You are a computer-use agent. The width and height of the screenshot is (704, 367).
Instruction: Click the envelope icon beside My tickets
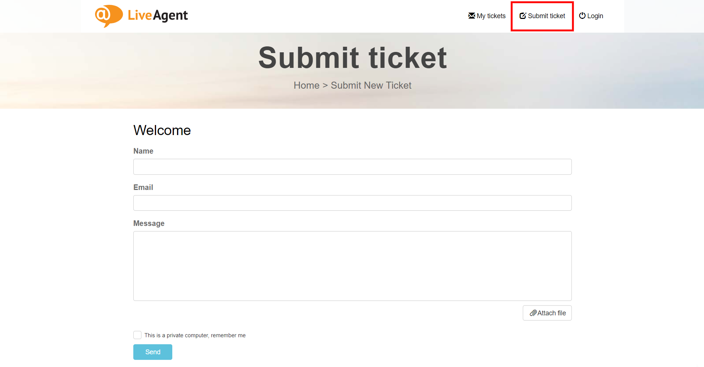(x=472, y=16)
